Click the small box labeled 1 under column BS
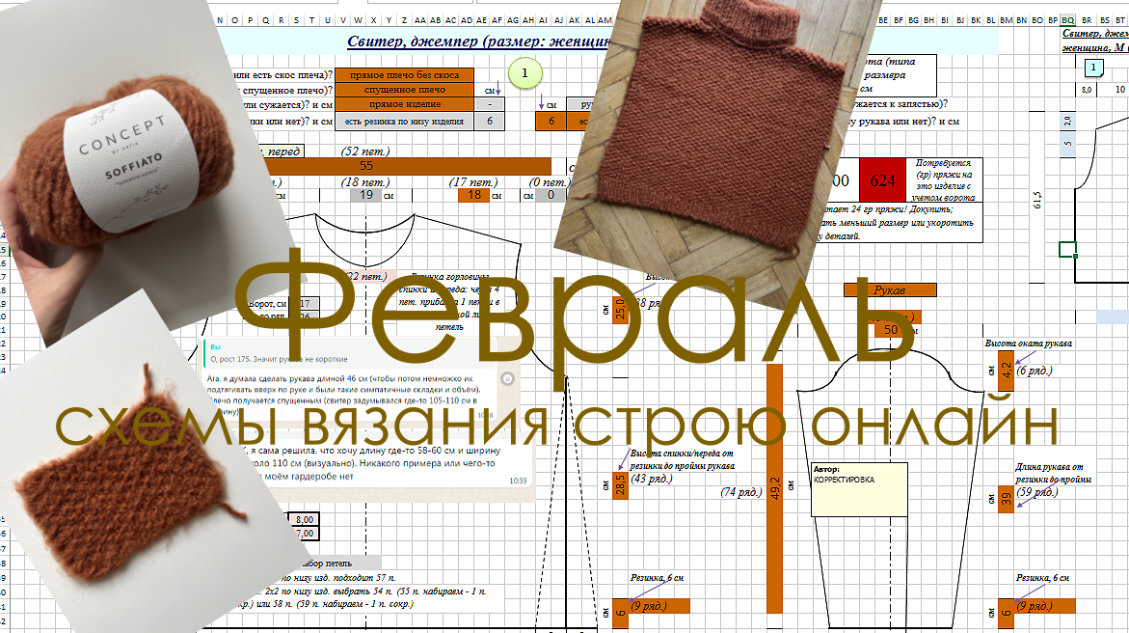Screen dimensions: 1129x633 (x=1093, y=68)
